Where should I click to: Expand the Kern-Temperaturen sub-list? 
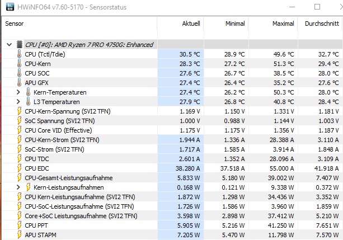[18, 92]
